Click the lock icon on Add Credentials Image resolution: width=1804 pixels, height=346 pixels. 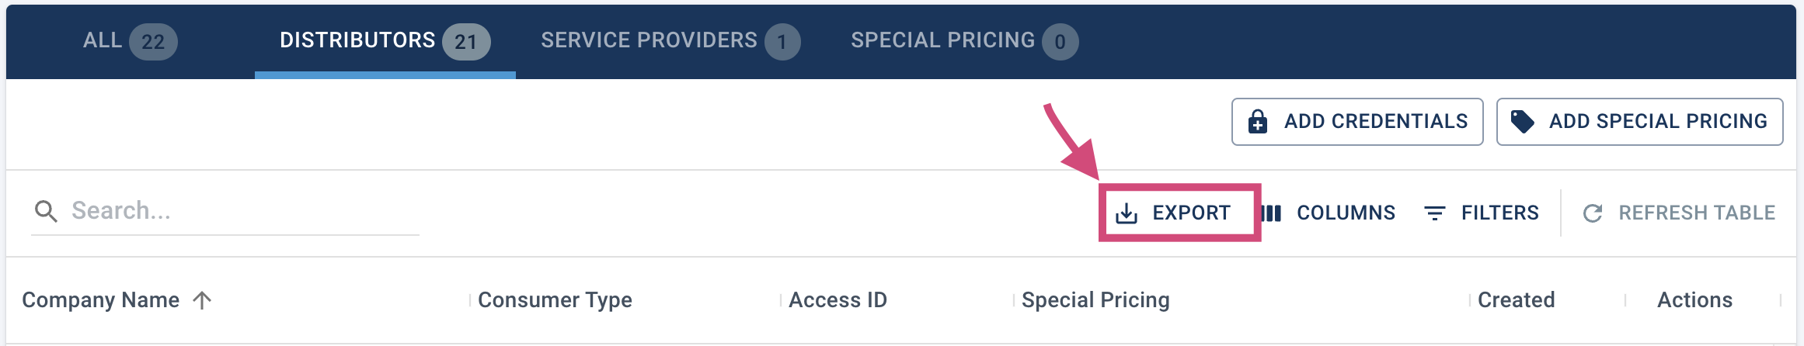click(x=1257, y=122)
